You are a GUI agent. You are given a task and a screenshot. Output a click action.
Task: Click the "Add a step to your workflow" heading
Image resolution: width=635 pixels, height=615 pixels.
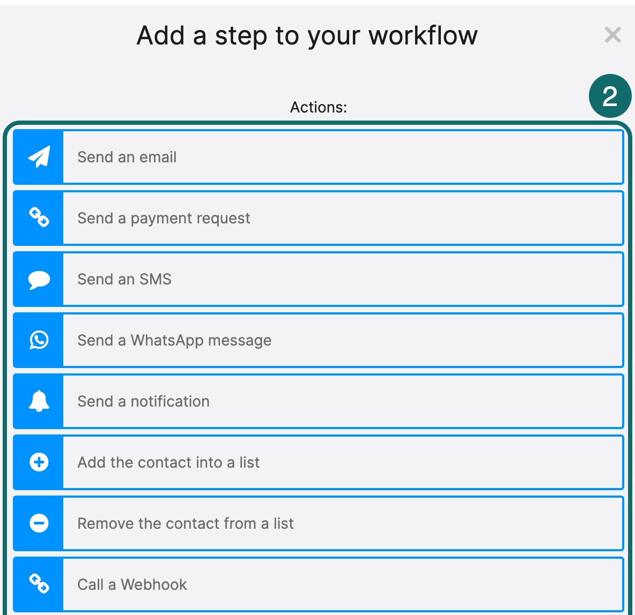307,36
